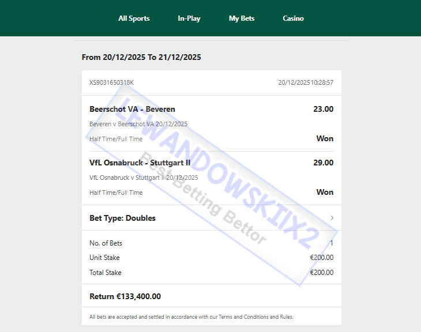Click the Return €133,400.00 line
The width and height of the screenshot is (421, 332).
(x=125, y=296)
